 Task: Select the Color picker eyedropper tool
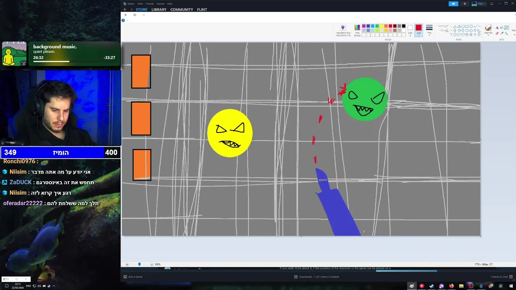click(502, 33)
